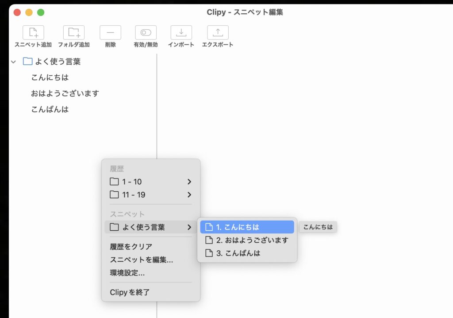Click the インポート (import) icon
The height and width of the screenshot is (318, 453).
pos(181,33)
